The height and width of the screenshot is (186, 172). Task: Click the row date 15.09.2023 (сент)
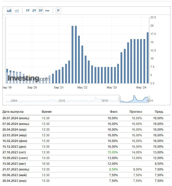(x=15, y=158)
